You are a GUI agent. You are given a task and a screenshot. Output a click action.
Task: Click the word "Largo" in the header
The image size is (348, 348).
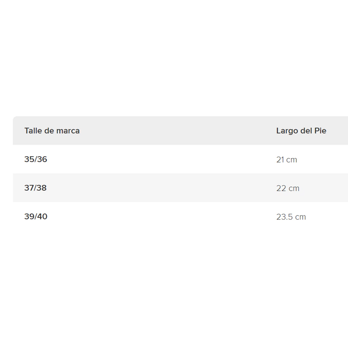click(287, 131)
